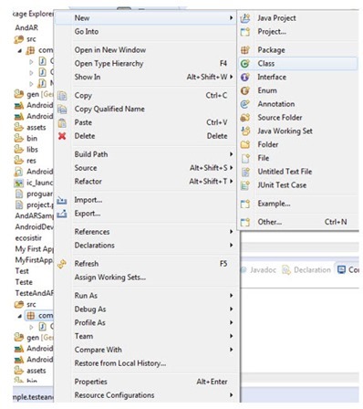The image size is (363, 409).
Task: Open the Team submenu
Action: point(84,336)
